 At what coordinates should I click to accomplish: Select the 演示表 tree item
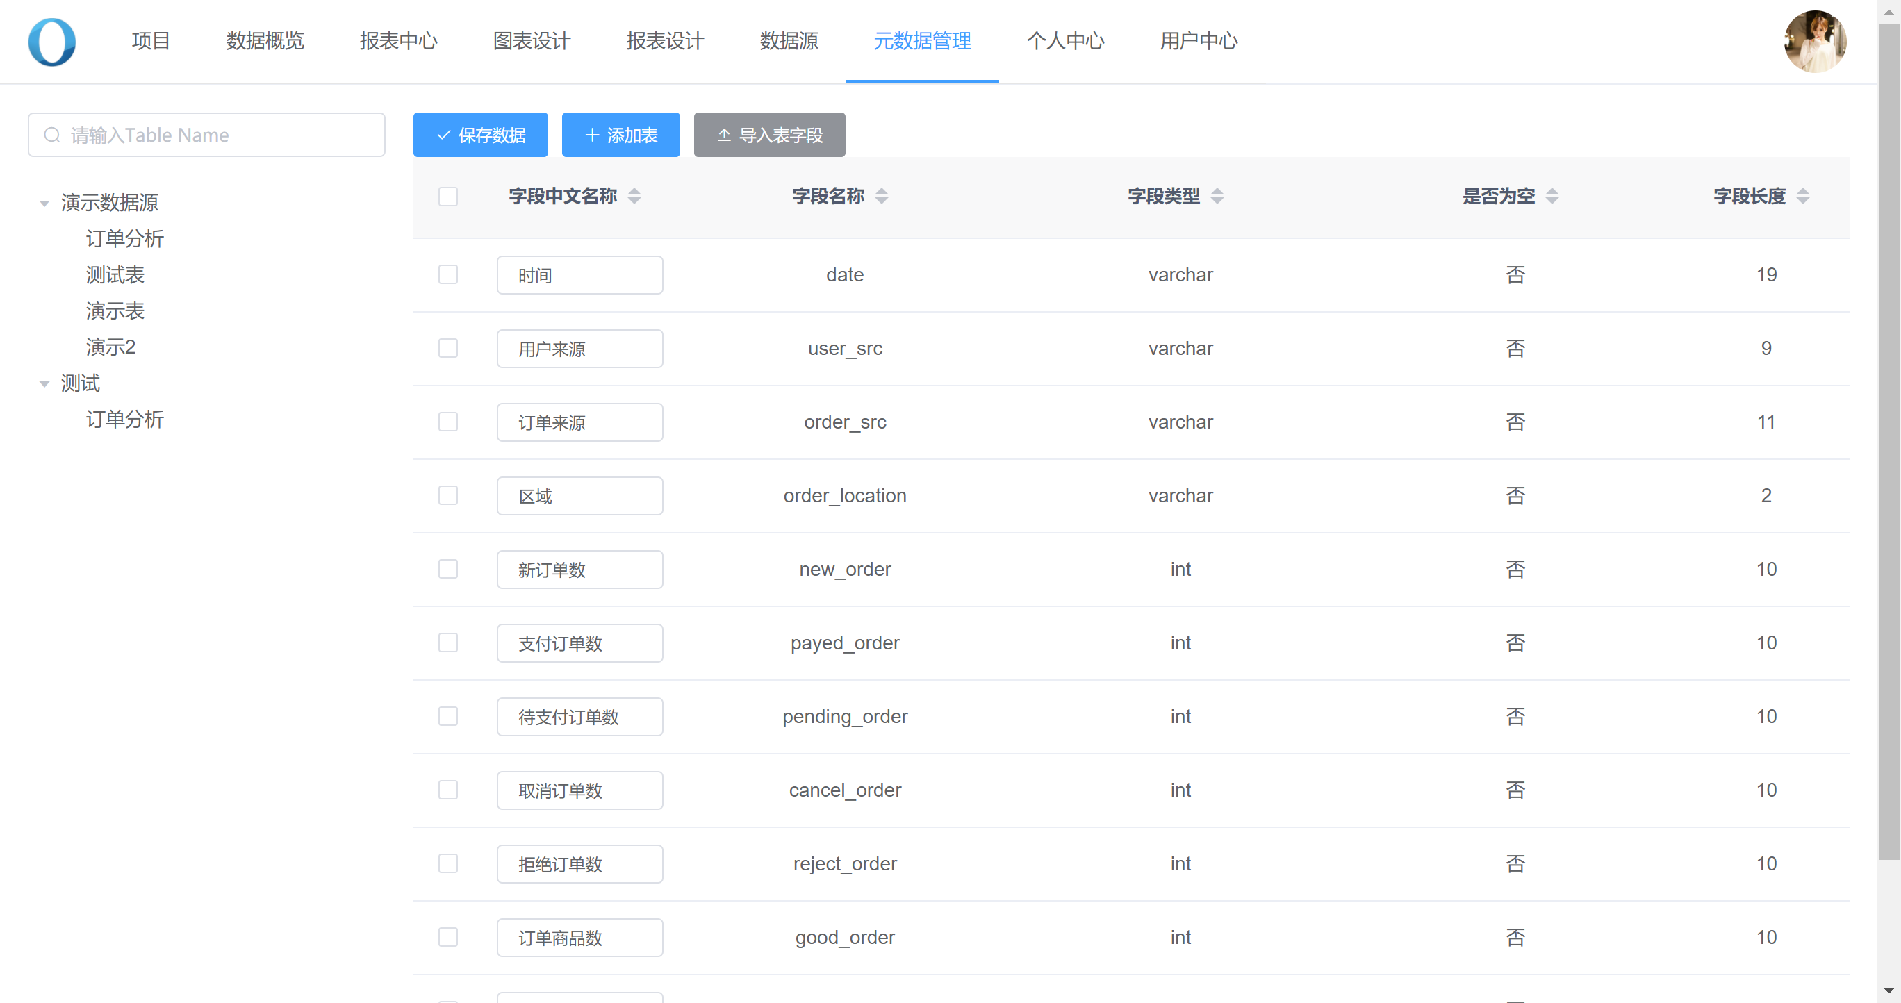coord(115,311)
